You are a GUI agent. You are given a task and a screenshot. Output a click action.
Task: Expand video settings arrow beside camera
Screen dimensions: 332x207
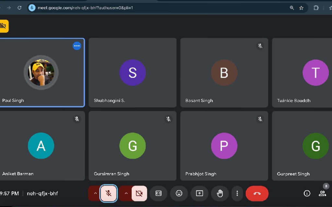coord(126,193)
